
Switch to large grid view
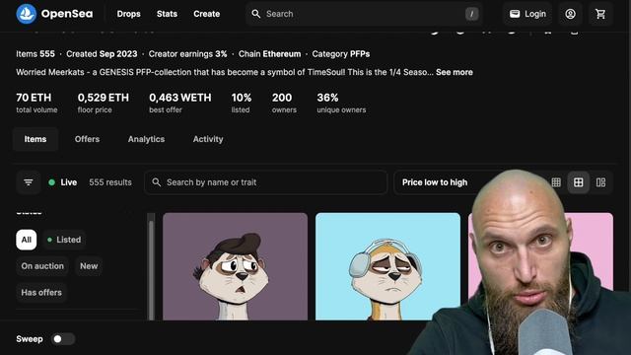coord(579,182)
